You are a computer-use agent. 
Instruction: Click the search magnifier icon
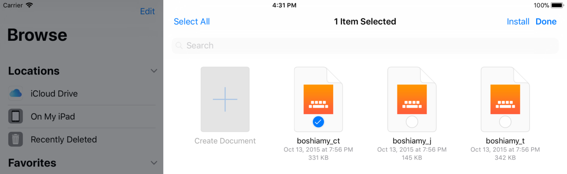coord(179,46)
